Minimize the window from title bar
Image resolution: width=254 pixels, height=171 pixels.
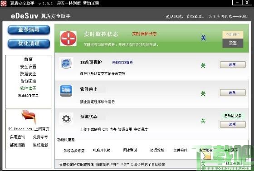[238, 3]
